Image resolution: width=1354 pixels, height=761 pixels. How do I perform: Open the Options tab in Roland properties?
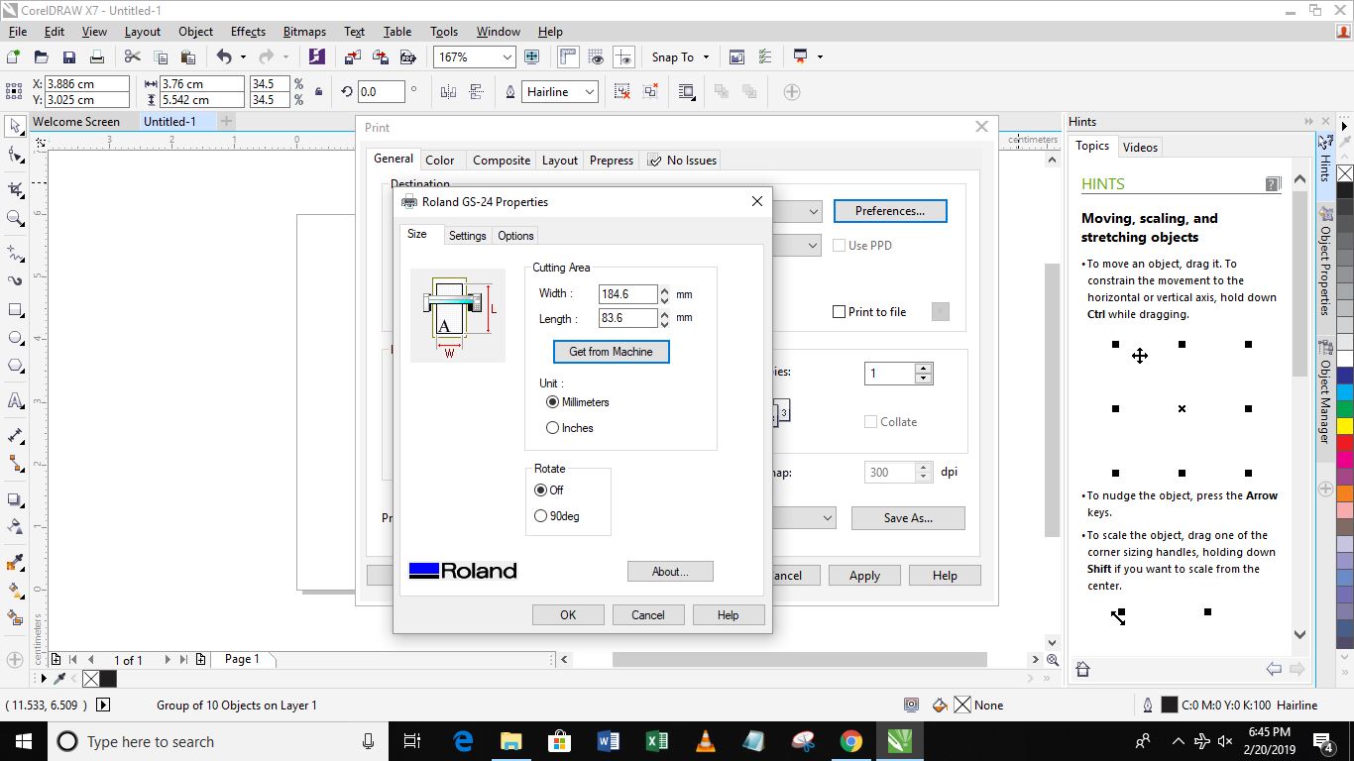pyautogui.click(x=515, y=236)
